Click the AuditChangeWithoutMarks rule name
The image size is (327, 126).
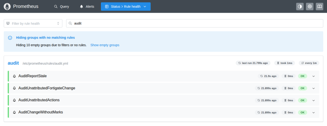(41, 112)
